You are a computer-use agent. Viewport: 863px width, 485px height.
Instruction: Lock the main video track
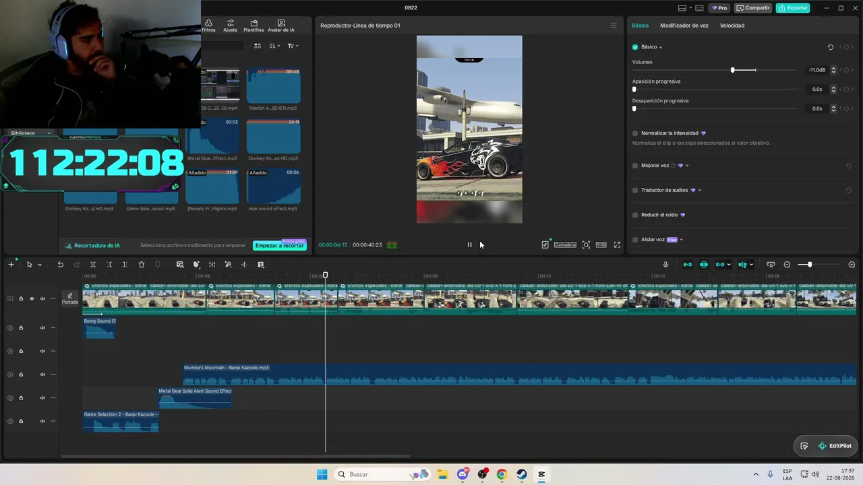[x=21, y=298]
